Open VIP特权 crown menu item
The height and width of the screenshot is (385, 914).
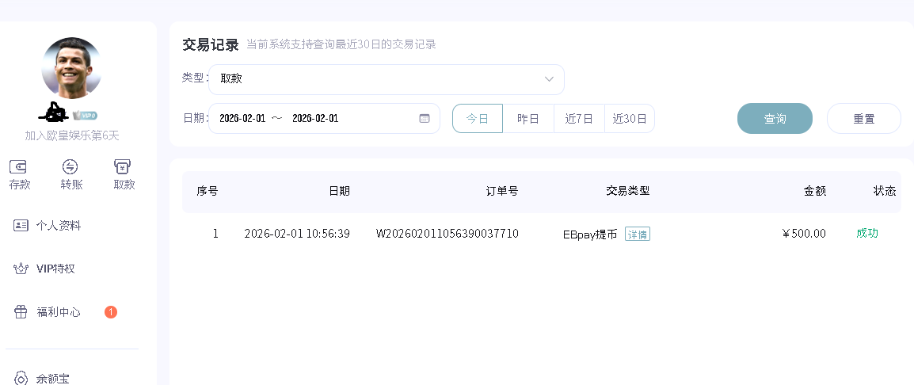(55, 269)
